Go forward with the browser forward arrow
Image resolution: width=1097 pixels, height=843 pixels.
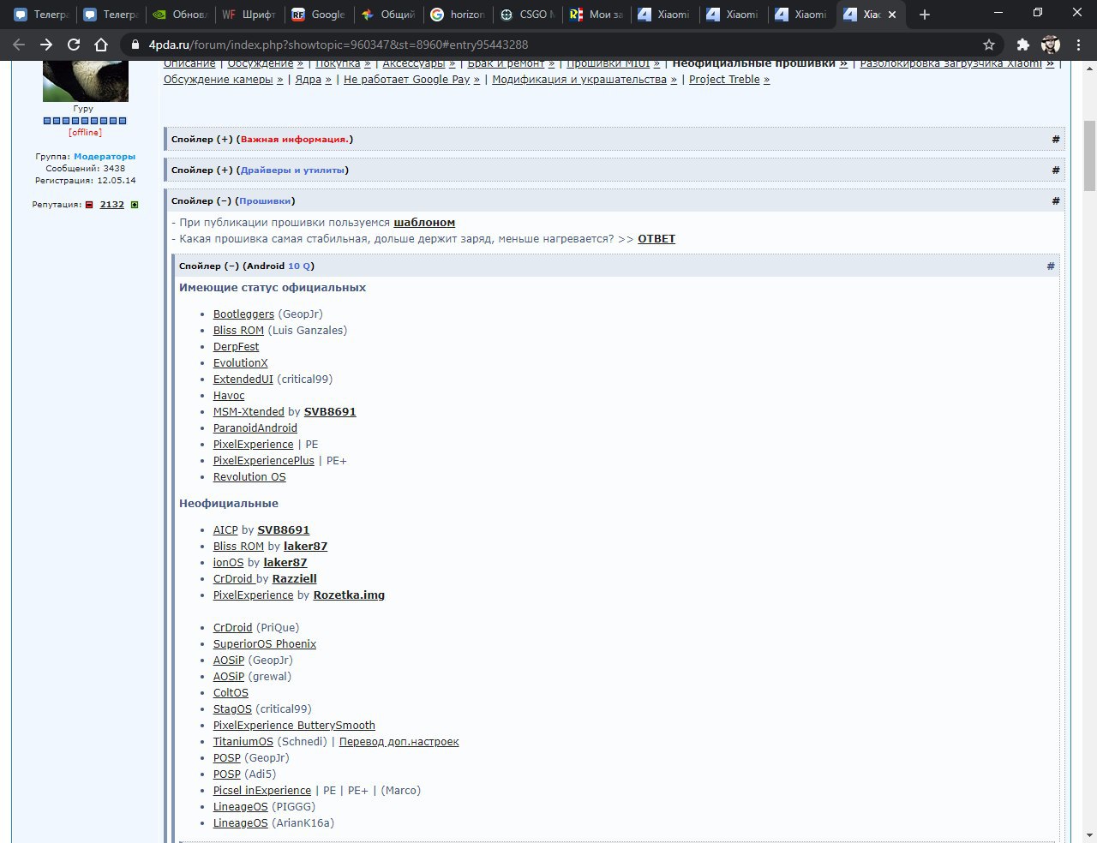(x=46, y=45)
